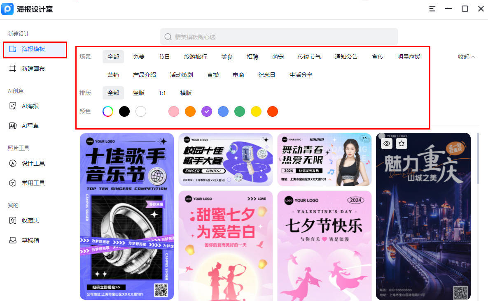Viewport: 488px width, 301px height.
Task: Filter scene by 活动策划
Action: point(182,75)
